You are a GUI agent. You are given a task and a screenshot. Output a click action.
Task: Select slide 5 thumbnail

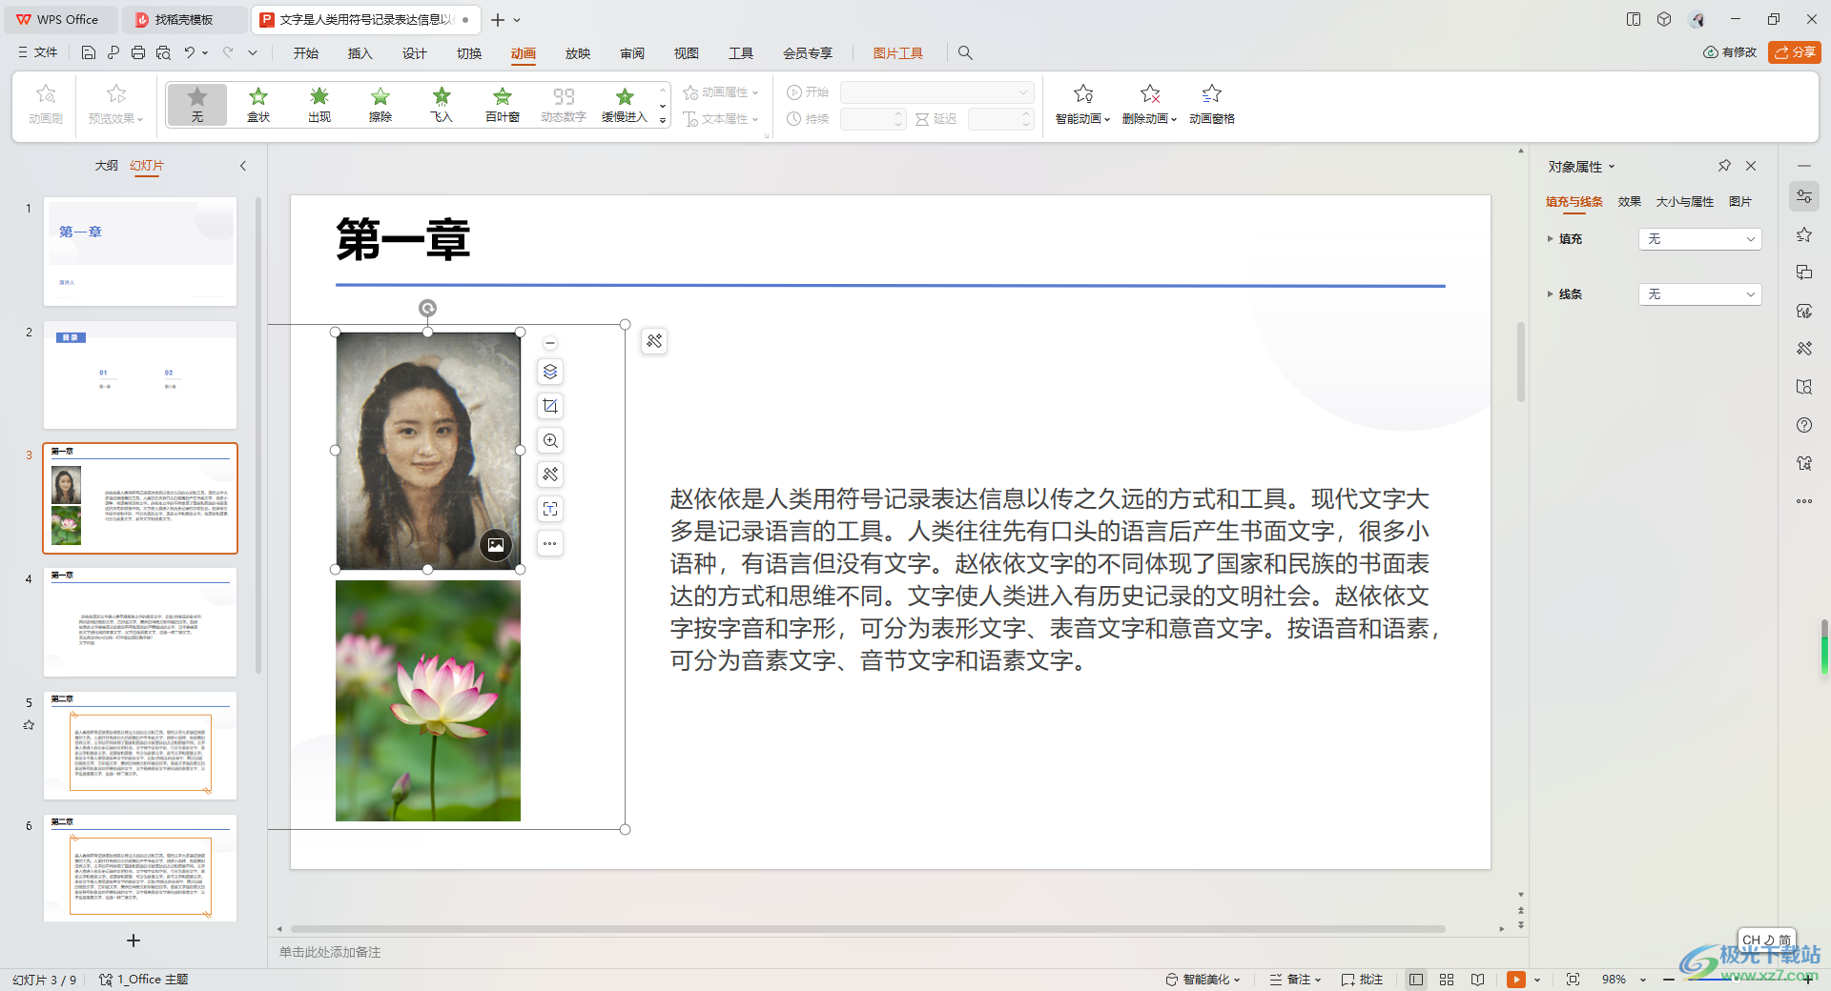[140, 745]
